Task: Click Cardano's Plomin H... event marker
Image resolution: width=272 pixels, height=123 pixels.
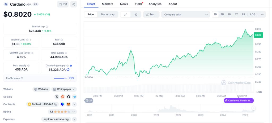Action: click(239, 100)
